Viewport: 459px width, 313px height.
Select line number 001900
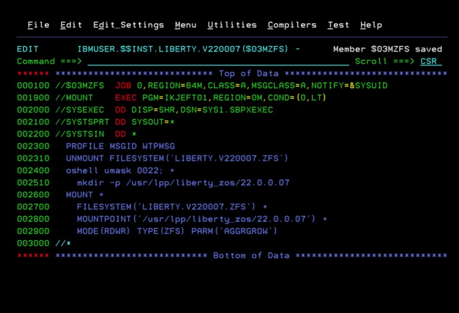point(33,98)
